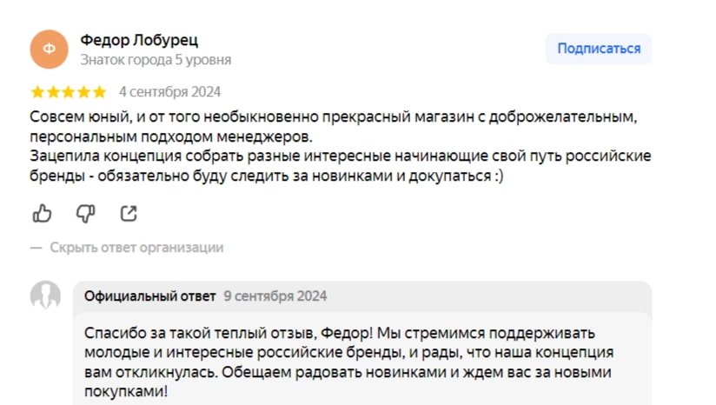Click "Знаток города 5 уровня" status label
Image resolution: width=716 pixels, height=405 pixels.
(156, 60)
